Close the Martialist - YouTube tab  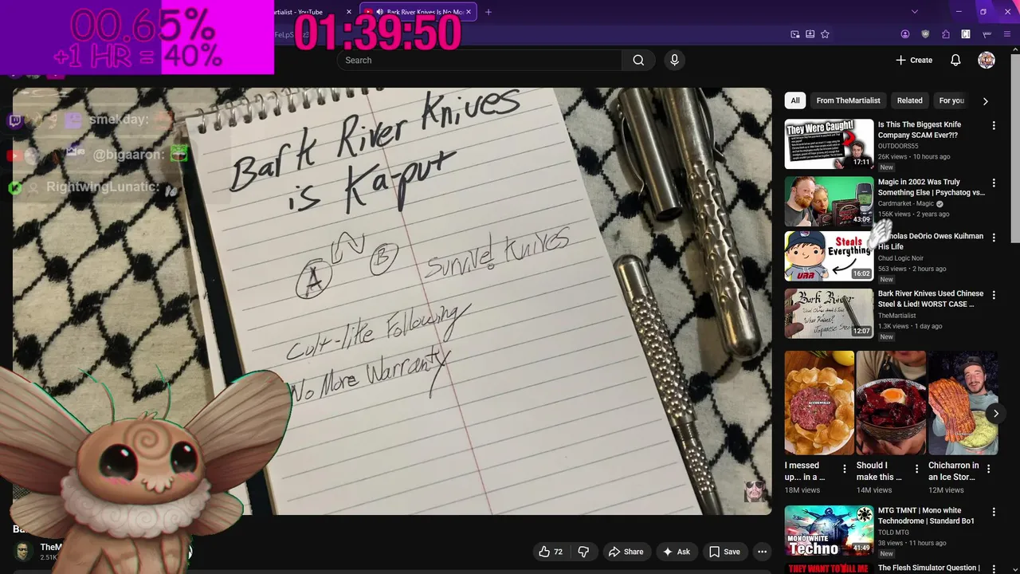tap(348, 12)
